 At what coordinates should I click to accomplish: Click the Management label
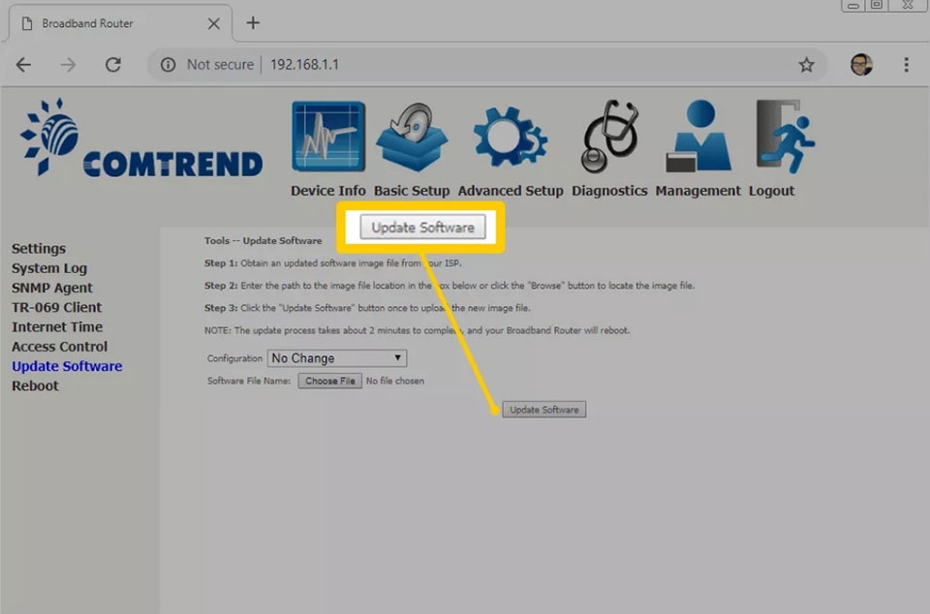[698, 191]
